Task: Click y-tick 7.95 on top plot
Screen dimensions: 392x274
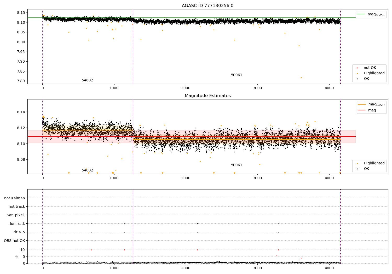Action: [x=21, y=52]
